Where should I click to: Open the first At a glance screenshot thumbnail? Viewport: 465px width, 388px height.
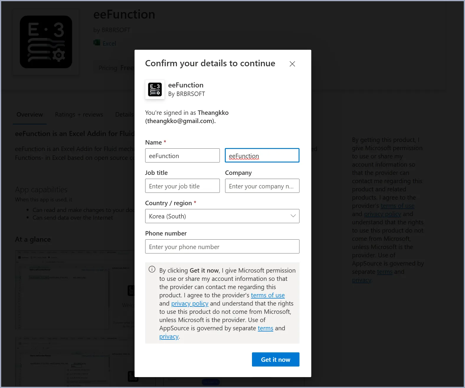pos(75,290)
